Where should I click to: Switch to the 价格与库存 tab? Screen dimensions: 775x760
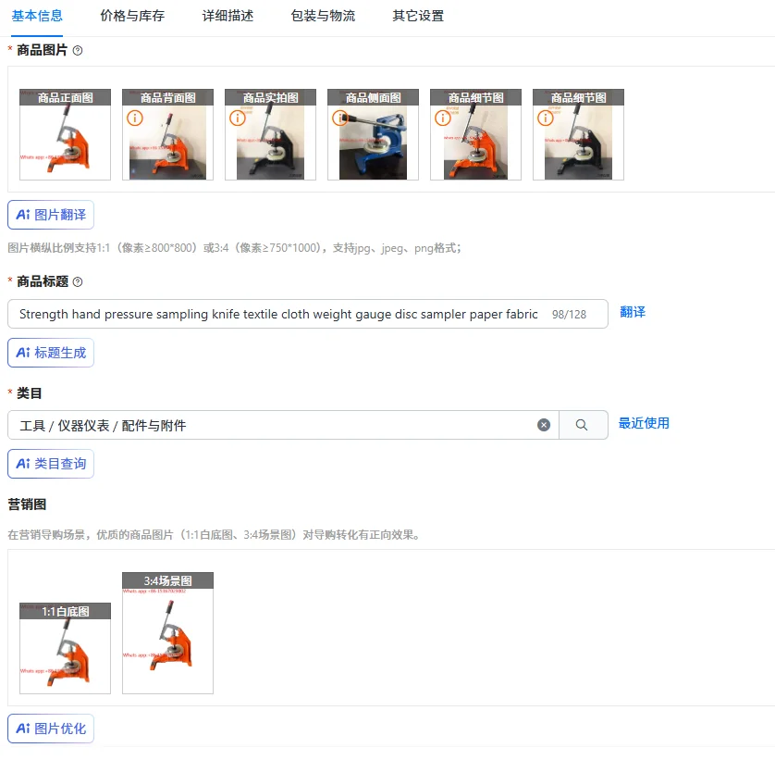click(x=132, y=16)
